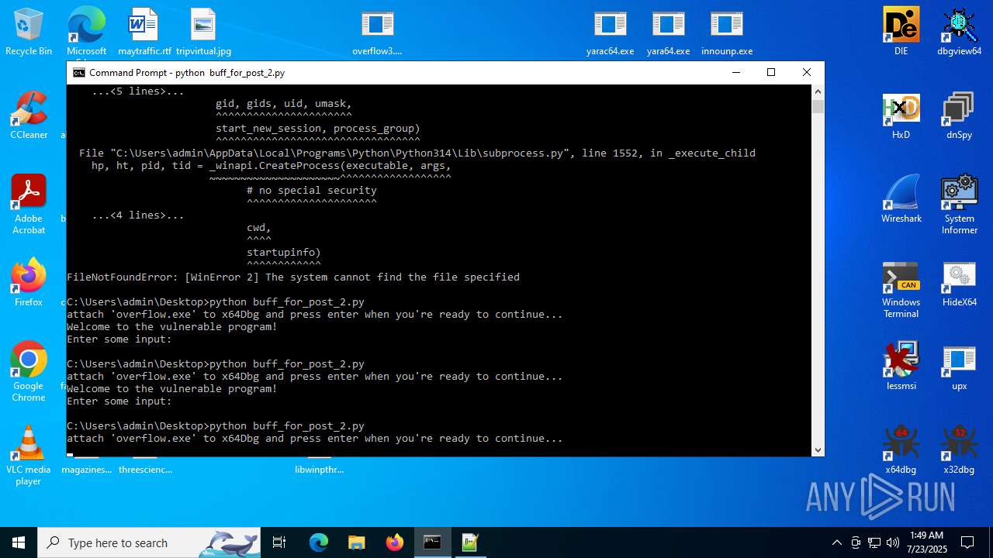Open the magazines file on desktop
Image resolution: width=993 pixels, height=558 pixels.
[x=86, y=468]
